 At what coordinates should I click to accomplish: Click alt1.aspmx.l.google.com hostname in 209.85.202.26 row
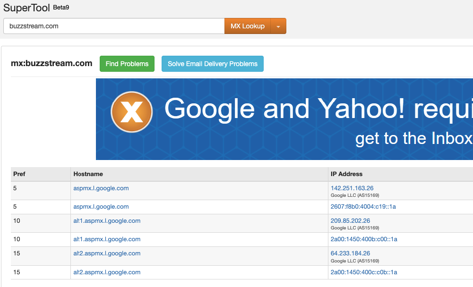click(107, 221)
